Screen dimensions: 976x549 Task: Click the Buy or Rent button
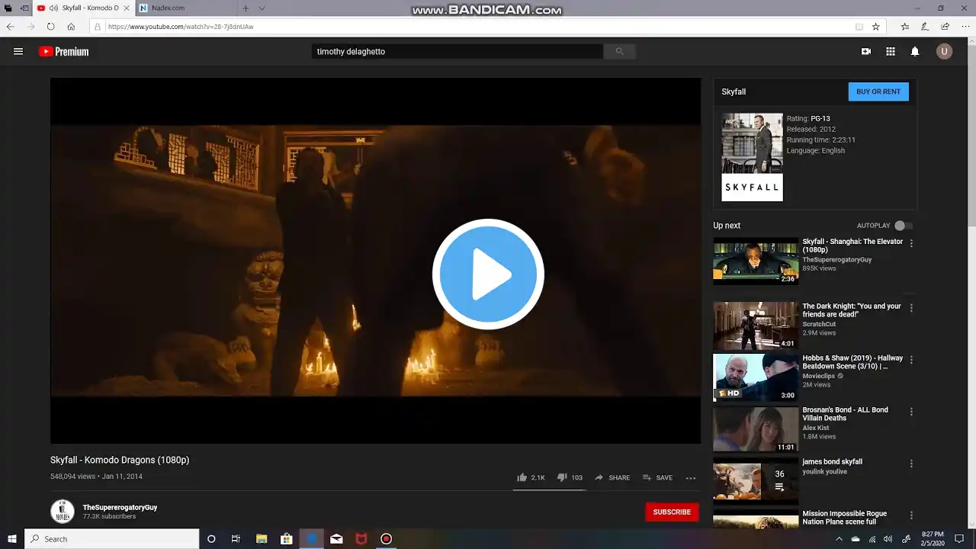tap(878, 91)
